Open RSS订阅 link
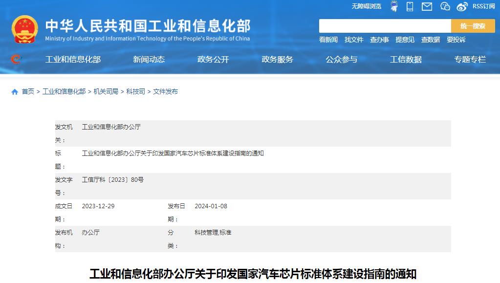This screenshot has height=283, width=500. [x=483, y=6]
